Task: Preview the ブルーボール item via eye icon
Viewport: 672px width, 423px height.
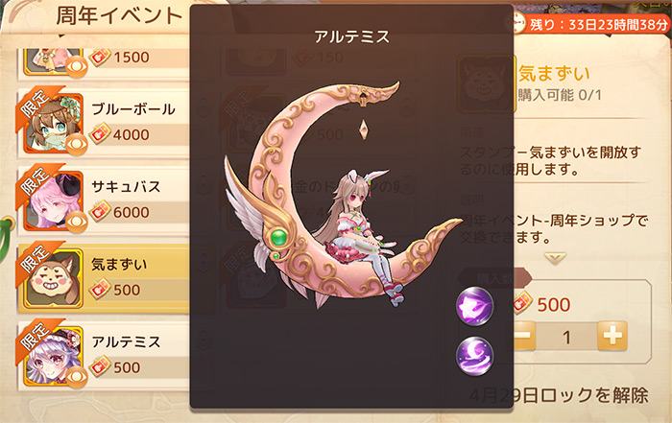Action: tap(77, 144)
